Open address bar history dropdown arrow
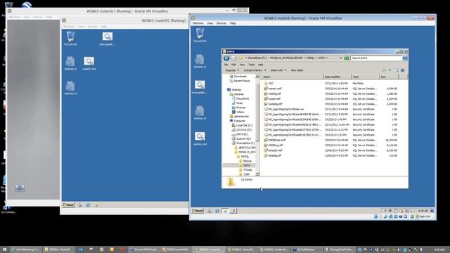Viewport: 450px width, 253px height. click(341, 58)
